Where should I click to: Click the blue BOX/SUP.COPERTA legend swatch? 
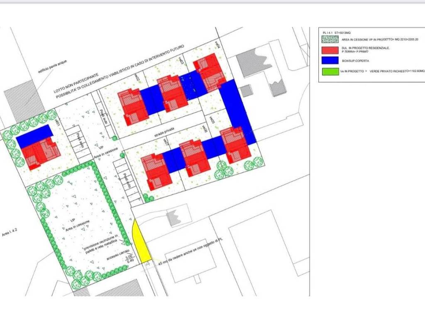[x=330, y=61]
